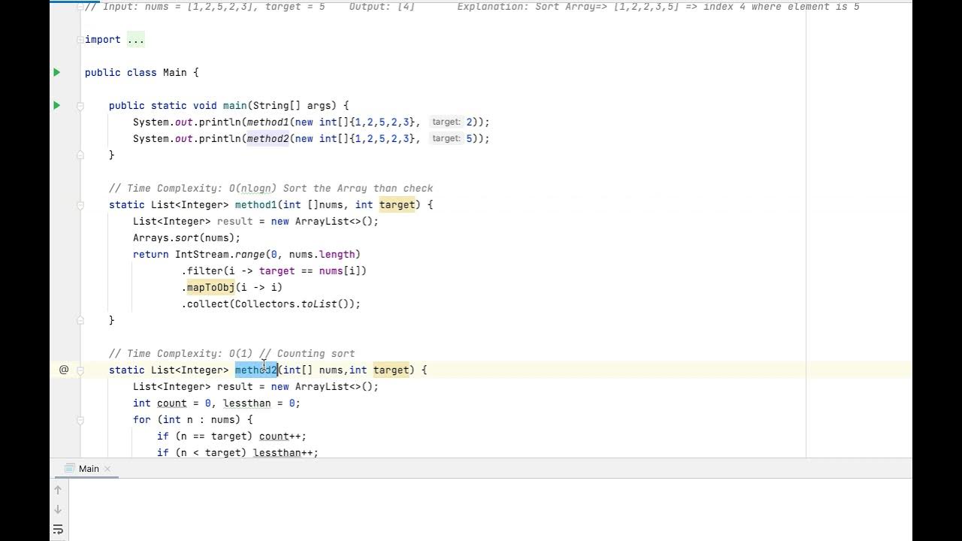This screenshot has height=541, width=962.
Task: Click the method1 declaration name
Action: pos(256,204)
